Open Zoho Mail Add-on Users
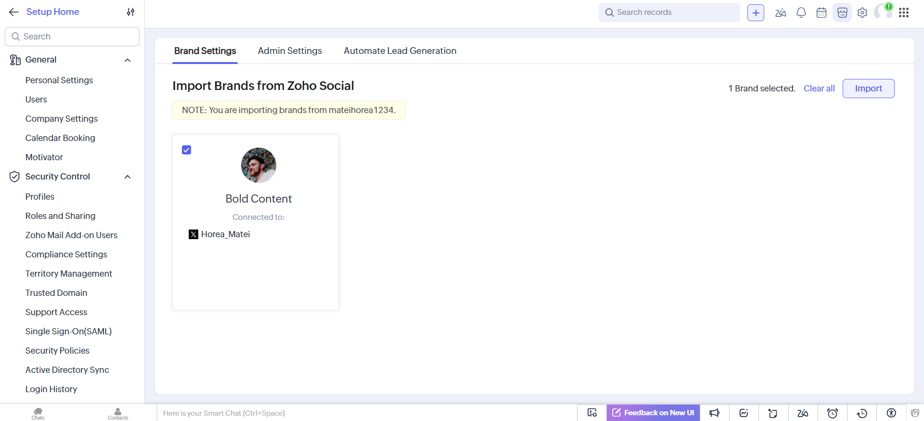 71,235
